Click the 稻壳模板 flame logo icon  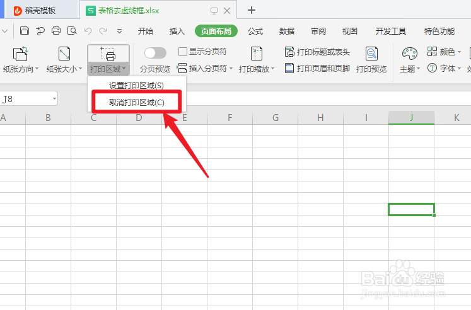coord(18,11)
